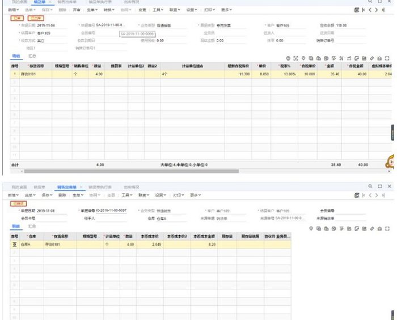Switch to 汇总 tab in 销货单 panel
This screenshot has width=397, height=320.
point(32,56)
